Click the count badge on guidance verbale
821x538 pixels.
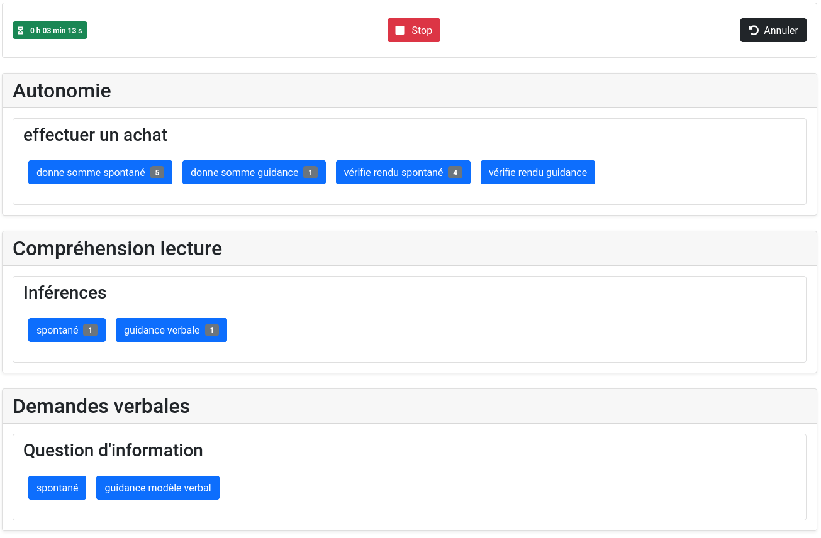point(212,330)
